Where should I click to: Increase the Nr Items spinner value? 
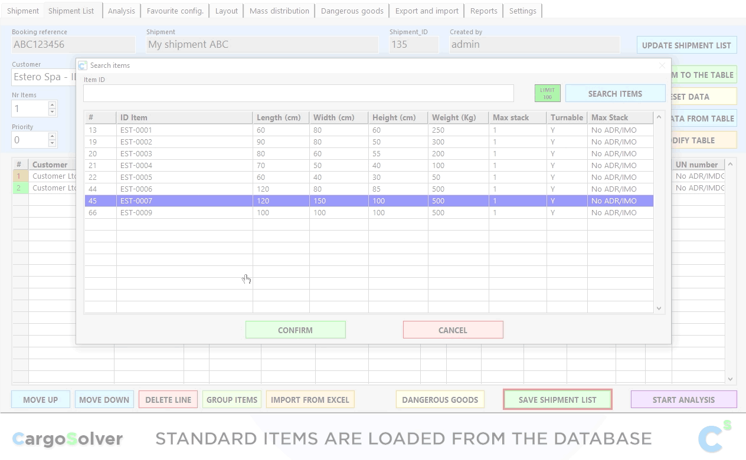coord(53,105)
